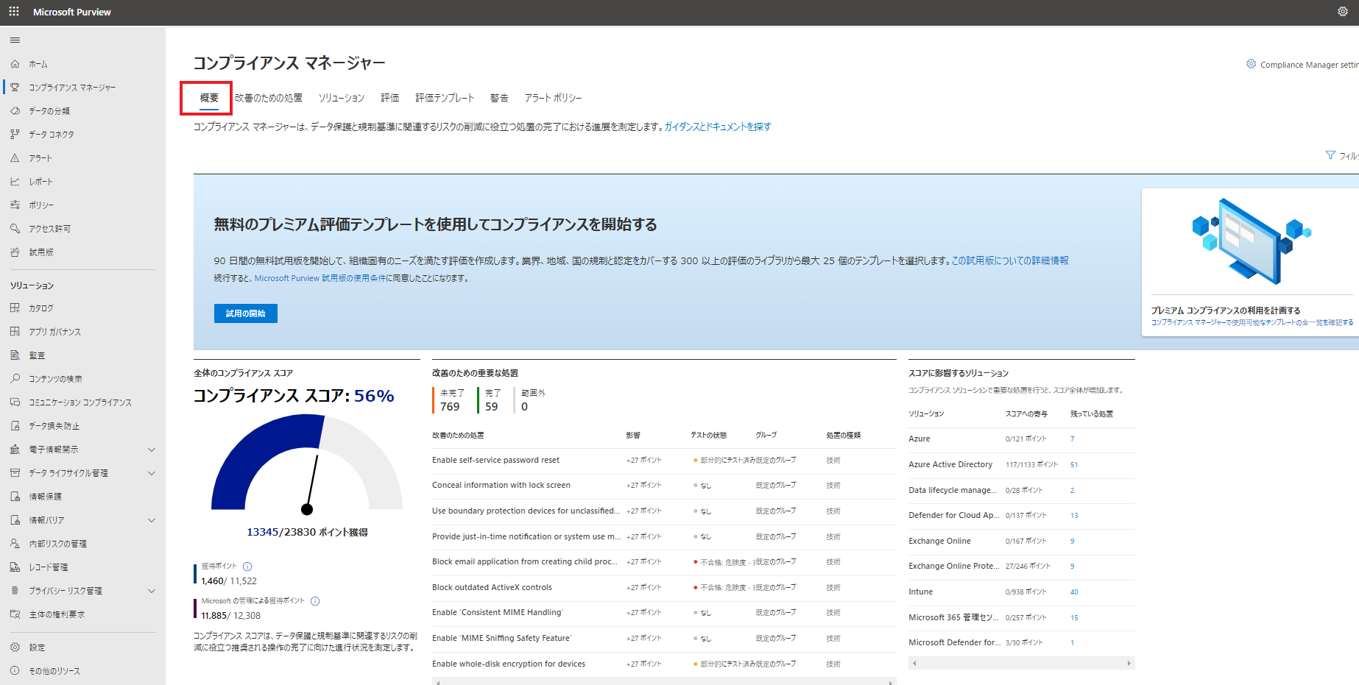Expand the 情報バリア chevron
The width and height of the screenshot is (1359, 685).
tap(152, 520)
